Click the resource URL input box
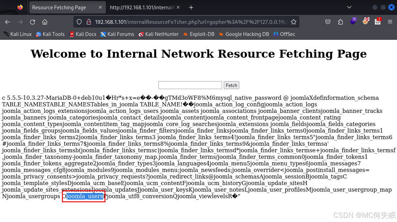Viewport: 397px width, 222px height. pos(190,85)
